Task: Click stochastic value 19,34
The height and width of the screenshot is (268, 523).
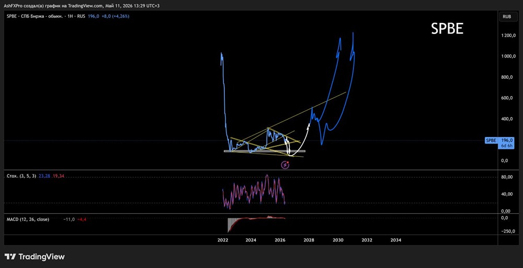Action: (x=58, y=176)
